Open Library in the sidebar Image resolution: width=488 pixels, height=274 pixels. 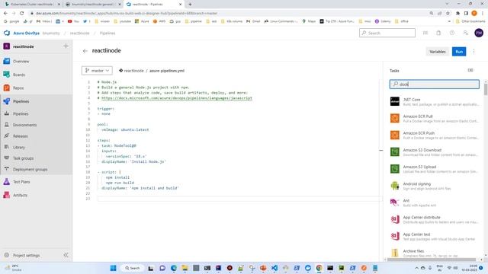tap(18, 147)
